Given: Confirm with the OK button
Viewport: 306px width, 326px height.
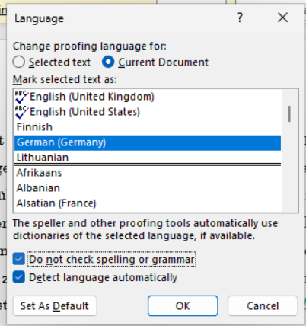Looking at the screenshot, I should pyautogui.click(x=183, y=306).
